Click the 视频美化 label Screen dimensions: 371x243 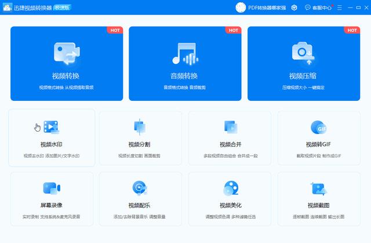(231, 205)
